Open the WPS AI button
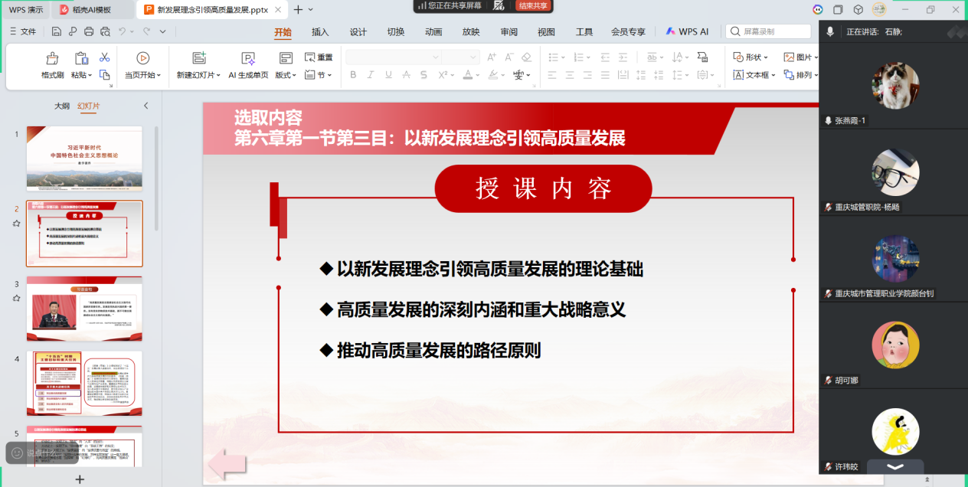 point(687,32)
